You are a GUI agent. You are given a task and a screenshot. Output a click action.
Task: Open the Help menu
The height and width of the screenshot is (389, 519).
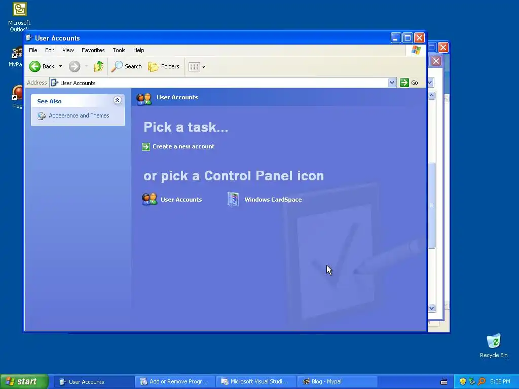(139, 50)
